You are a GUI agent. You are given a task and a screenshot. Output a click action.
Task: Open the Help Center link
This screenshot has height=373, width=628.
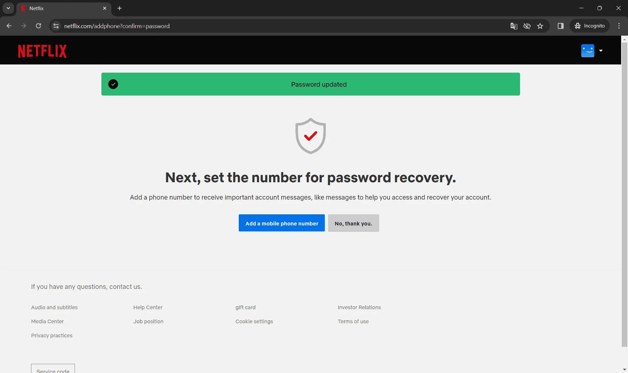148,307
